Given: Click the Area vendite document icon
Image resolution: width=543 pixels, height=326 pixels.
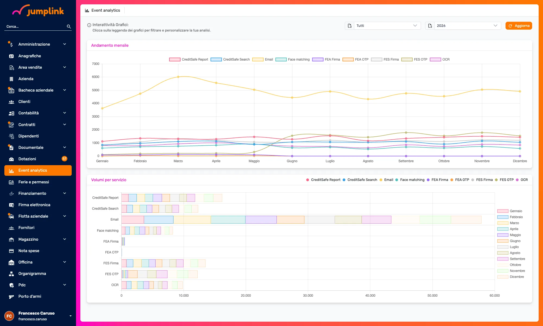Looking at the screenshot, I should 11,67.
